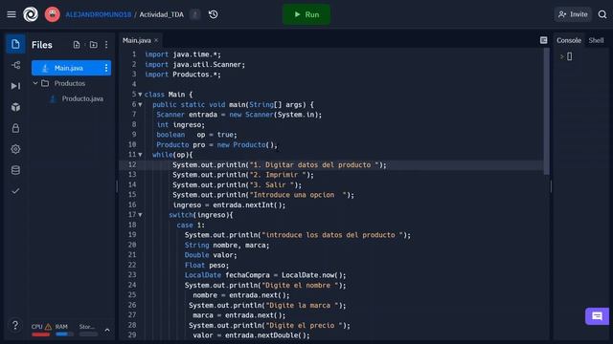
Task: Run the program
Action: 306,14
